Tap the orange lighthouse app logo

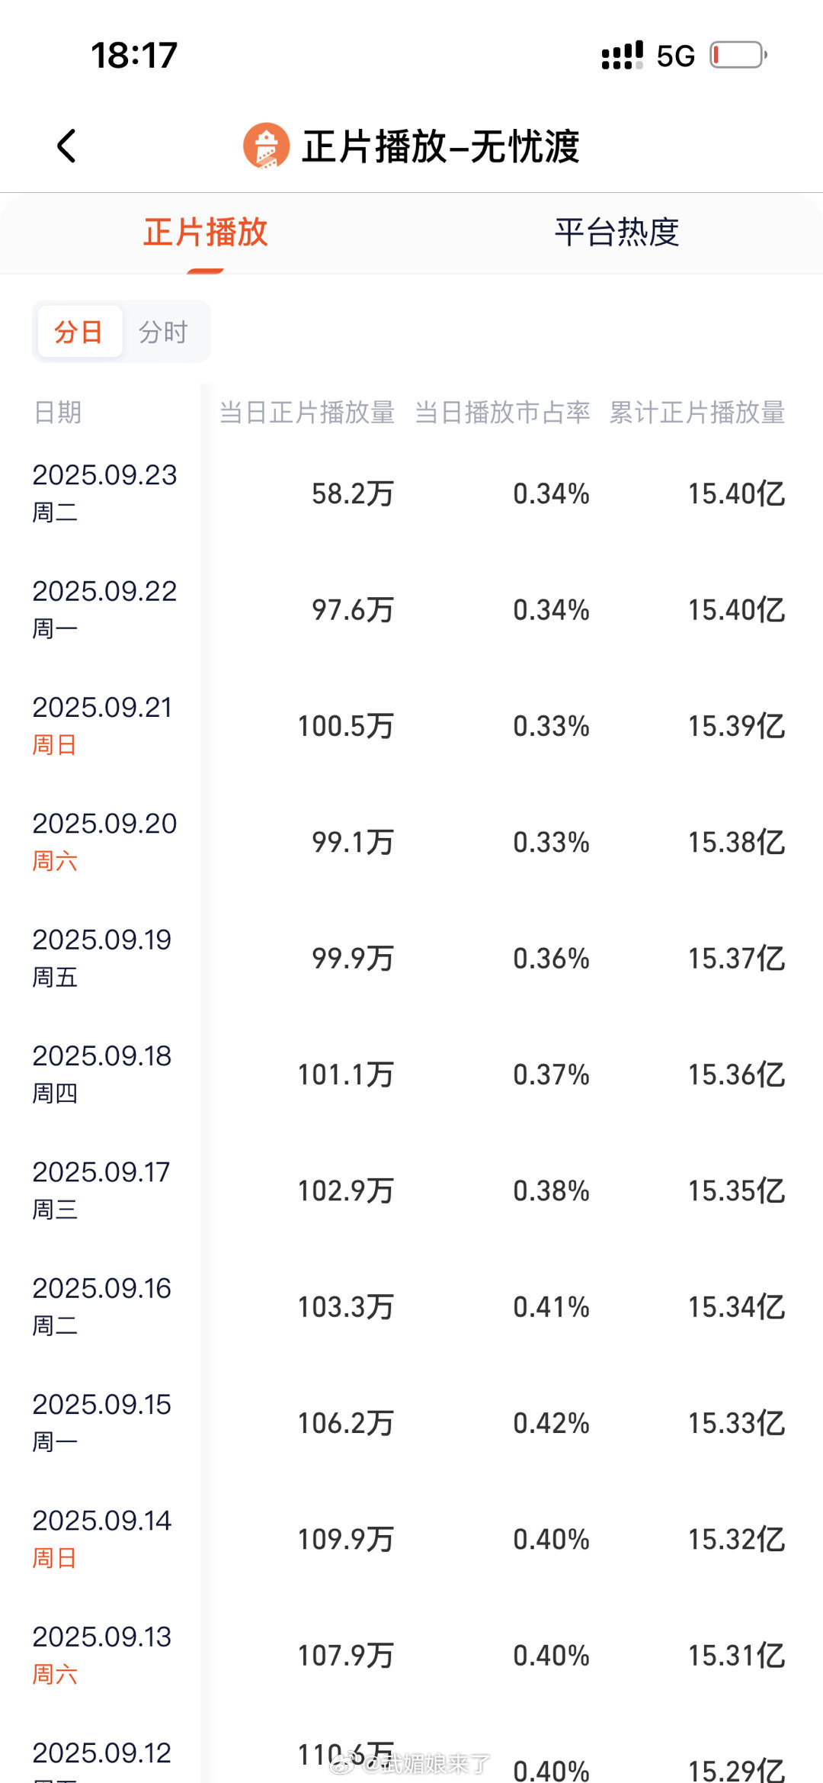266,146
